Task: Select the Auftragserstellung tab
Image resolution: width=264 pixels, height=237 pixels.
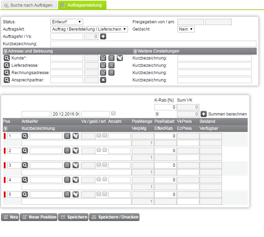Action: 82,5
